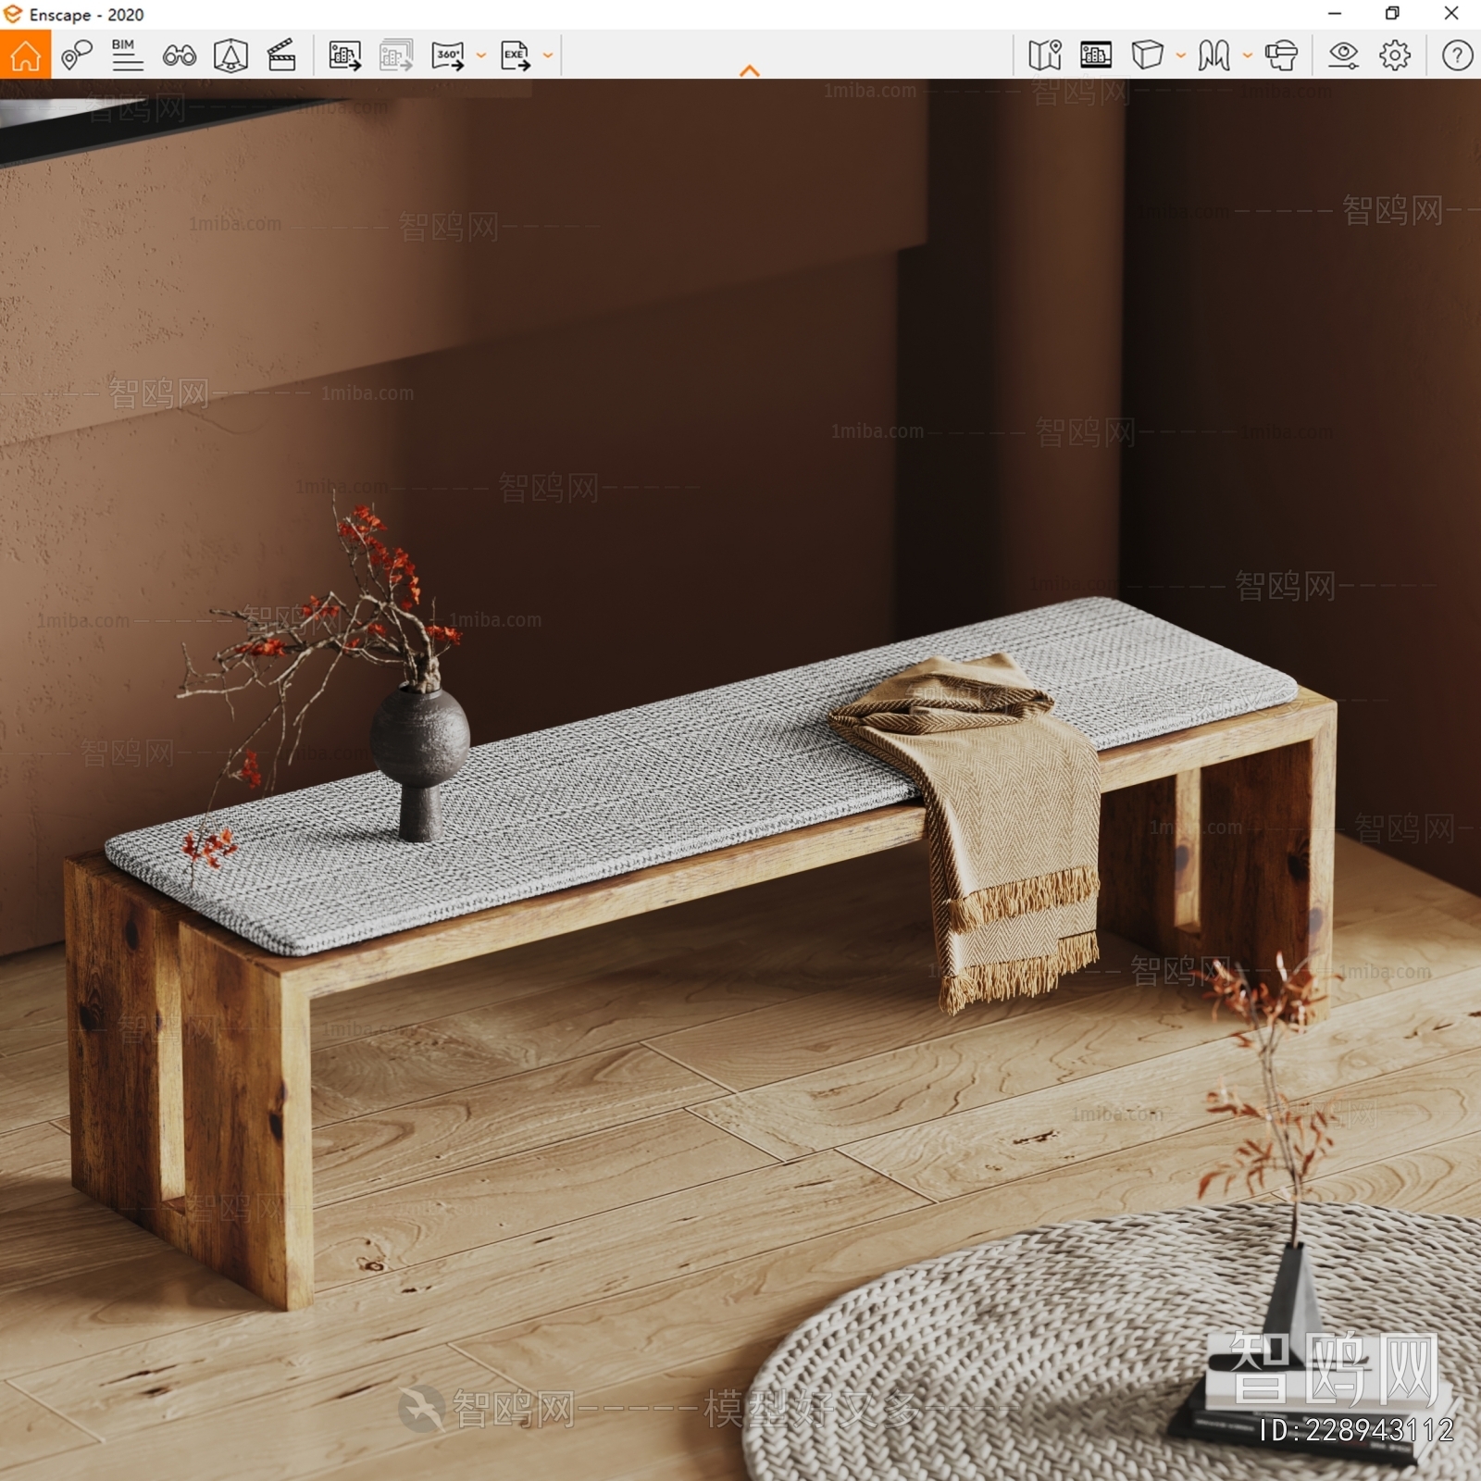Toggle the Minimap icon

click(x=1045, y=56)
